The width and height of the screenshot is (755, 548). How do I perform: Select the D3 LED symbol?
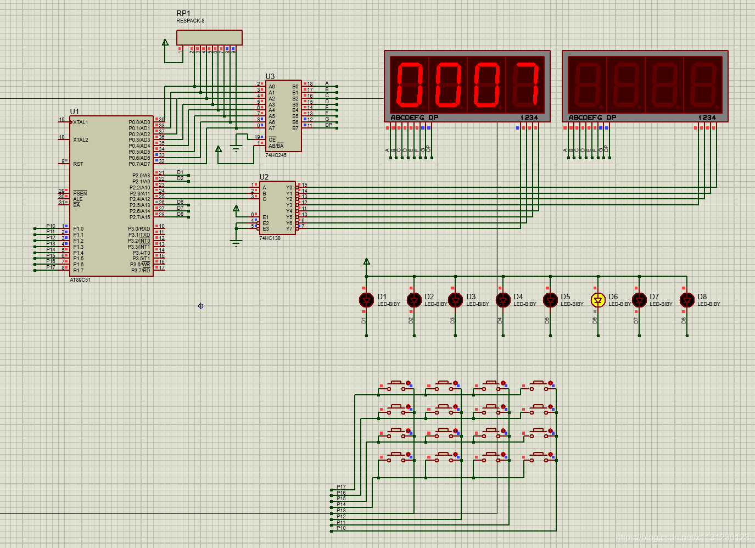[455, 300]
